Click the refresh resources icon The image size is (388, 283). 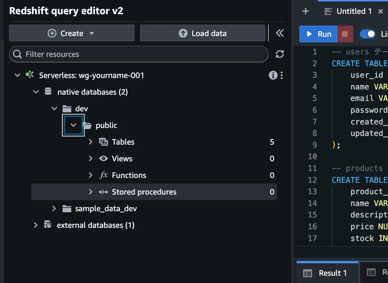pyautogui.click(x=280, y=54)
